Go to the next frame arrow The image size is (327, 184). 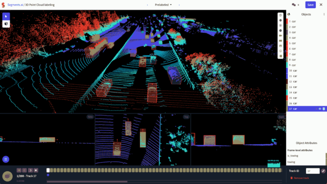coord(30,170)
